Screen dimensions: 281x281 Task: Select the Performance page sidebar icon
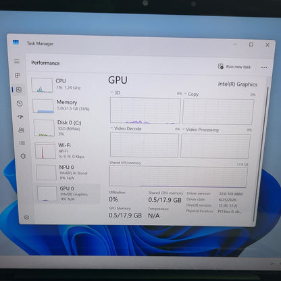point(19,90)
